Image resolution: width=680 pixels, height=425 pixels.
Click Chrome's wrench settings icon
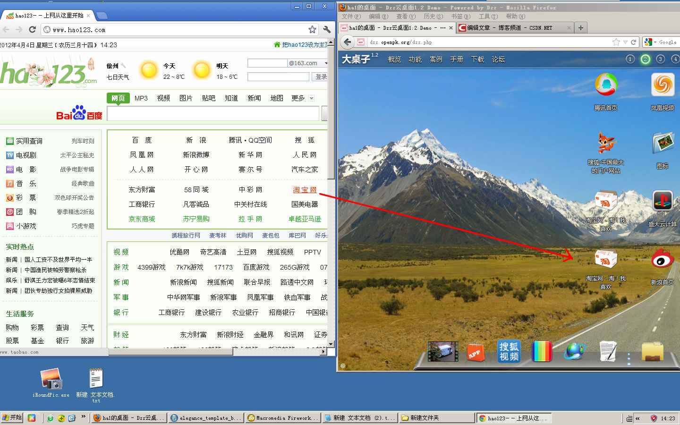pyautogui.click(x=327, y=30)
